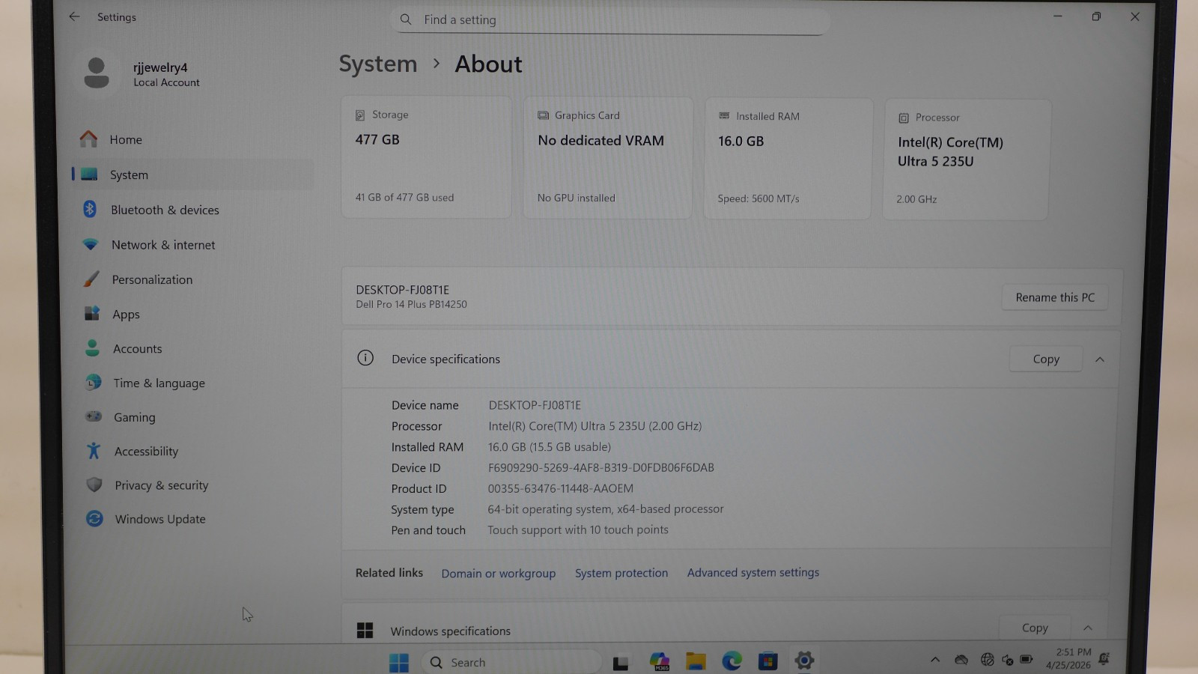Click the Settings gear in the taskbar
Screen dimensions: 1198x674
804,661
